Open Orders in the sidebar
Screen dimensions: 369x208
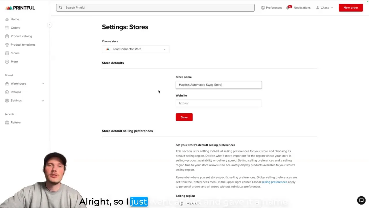[x=15, y=28]
